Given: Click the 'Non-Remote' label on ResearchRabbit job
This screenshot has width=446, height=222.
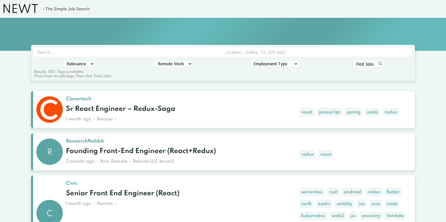Looking at the screenshot, I should [114, 161].
